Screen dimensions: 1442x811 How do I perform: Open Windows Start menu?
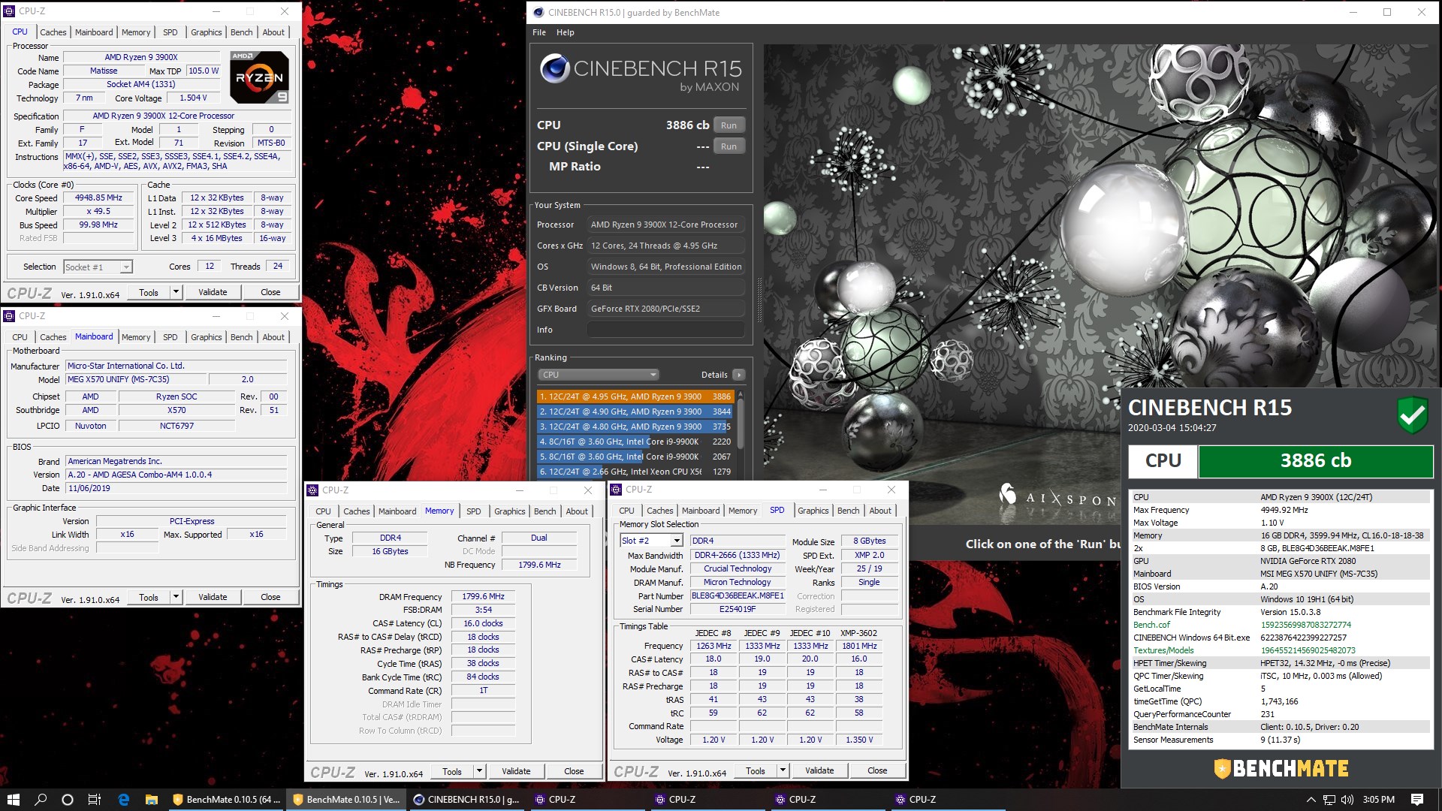13,799
